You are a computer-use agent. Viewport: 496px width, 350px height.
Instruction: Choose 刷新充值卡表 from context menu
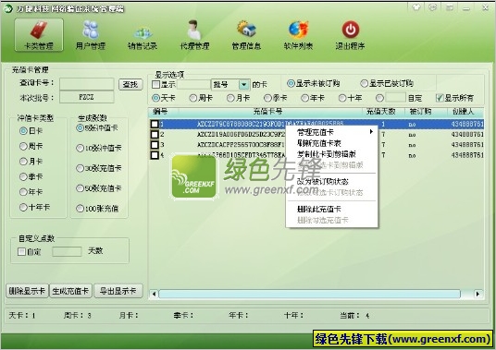point(319,143)
